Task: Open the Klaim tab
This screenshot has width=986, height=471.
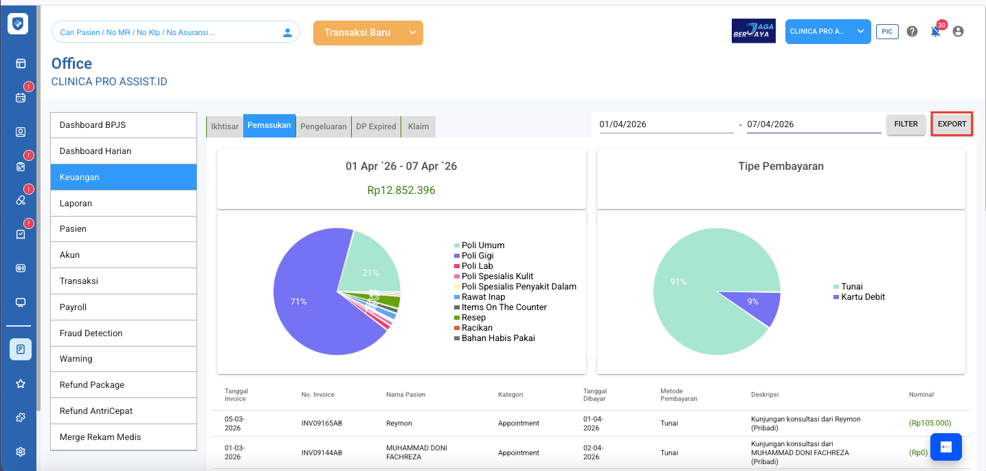Action: pyautogui.click(x=418, y=127)
